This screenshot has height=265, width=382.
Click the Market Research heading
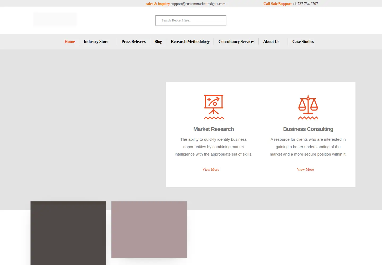coord(214,129)
